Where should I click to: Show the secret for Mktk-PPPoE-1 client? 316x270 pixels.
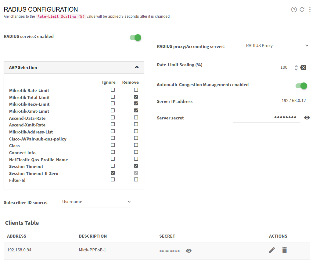click(189, 250)
